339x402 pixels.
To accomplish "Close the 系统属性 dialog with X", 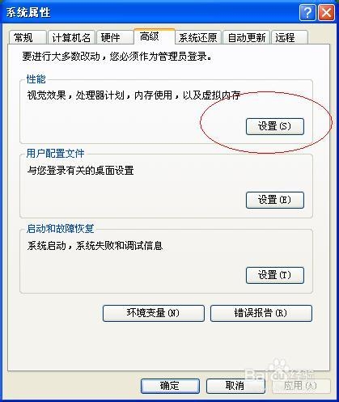I will coord(326,13).
